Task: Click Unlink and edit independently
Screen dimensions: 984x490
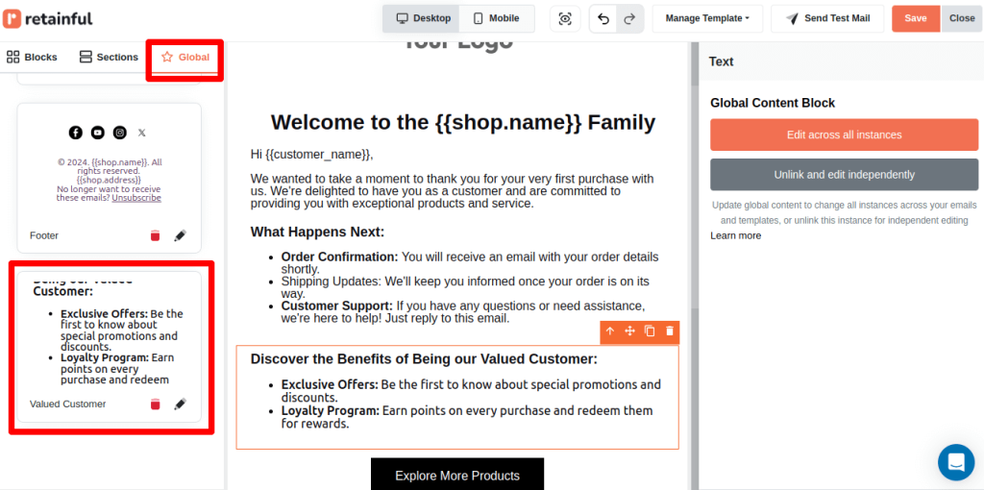Action: (x=844, y=175)
